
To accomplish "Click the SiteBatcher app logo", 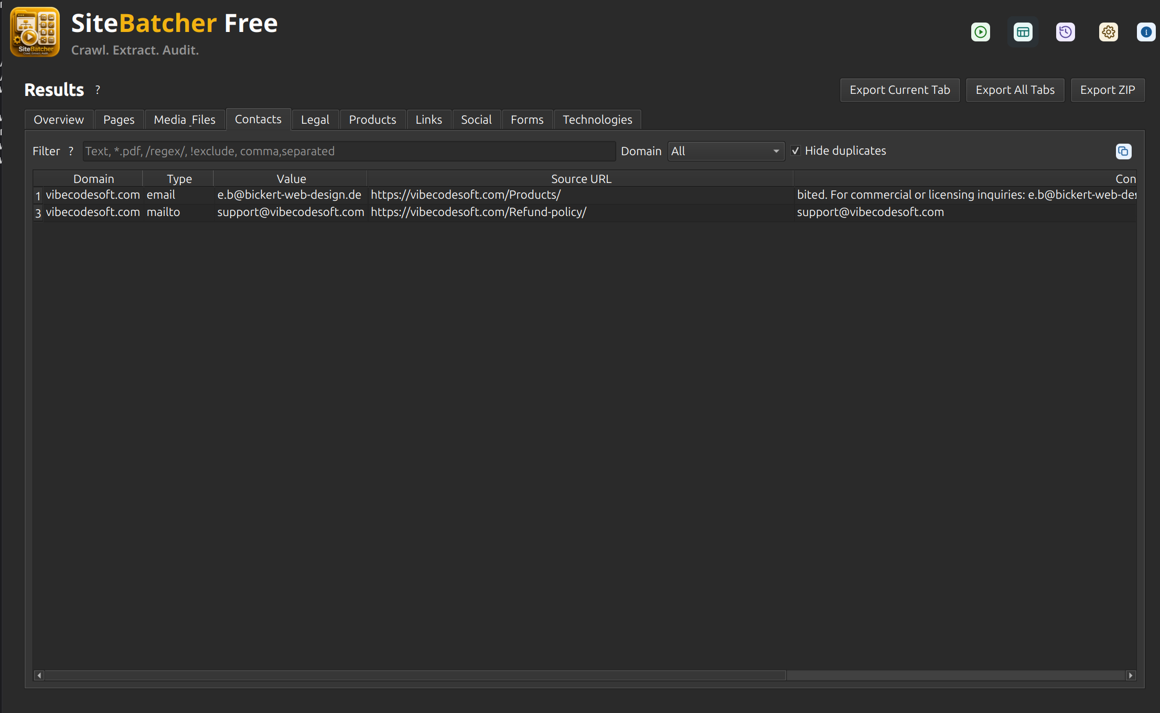I will point(35,32).
